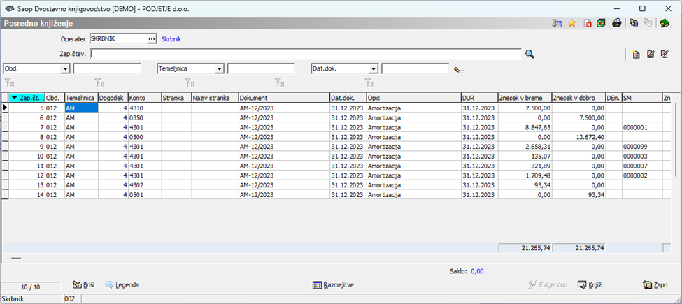Click the edit with wand icon
The image size is (682, 304).
click(665, 55)
